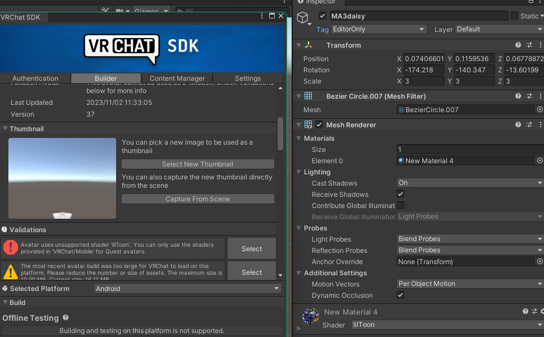Click the avatar thumbnail preview image

pos(62,178)
